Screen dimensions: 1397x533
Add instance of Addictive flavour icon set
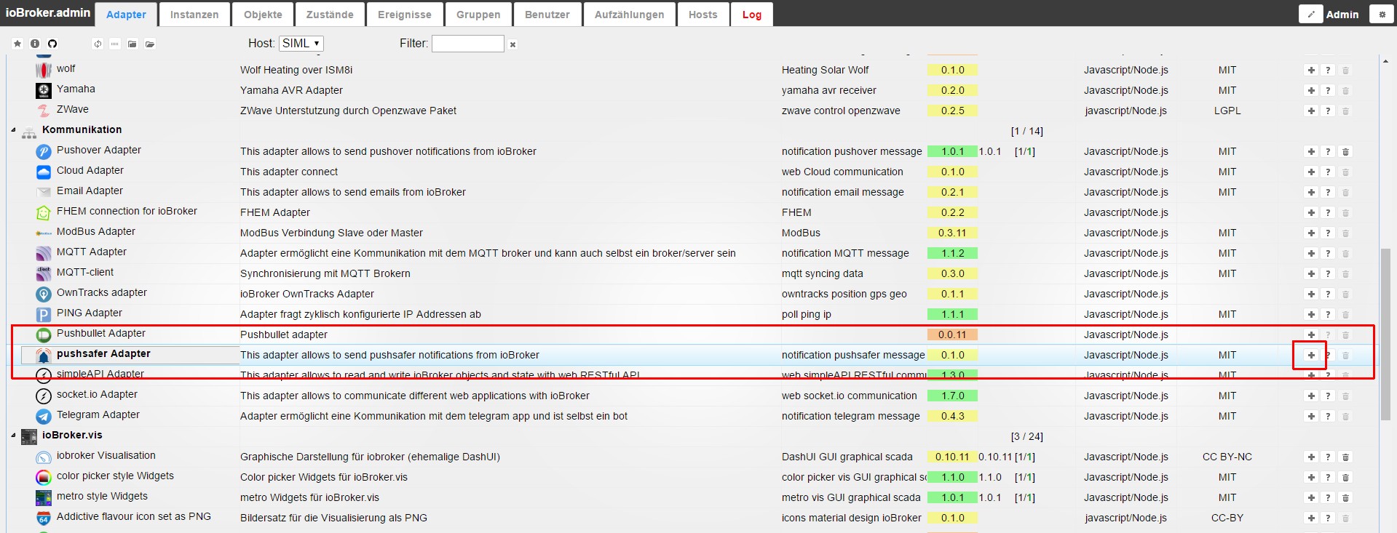tap(1311, 518)
